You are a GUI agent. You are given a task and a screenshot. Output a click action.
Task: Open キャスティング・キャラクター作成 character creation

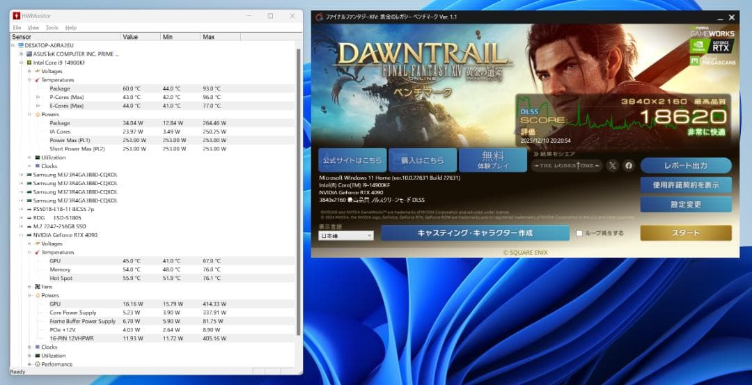[x=476, y=233]
